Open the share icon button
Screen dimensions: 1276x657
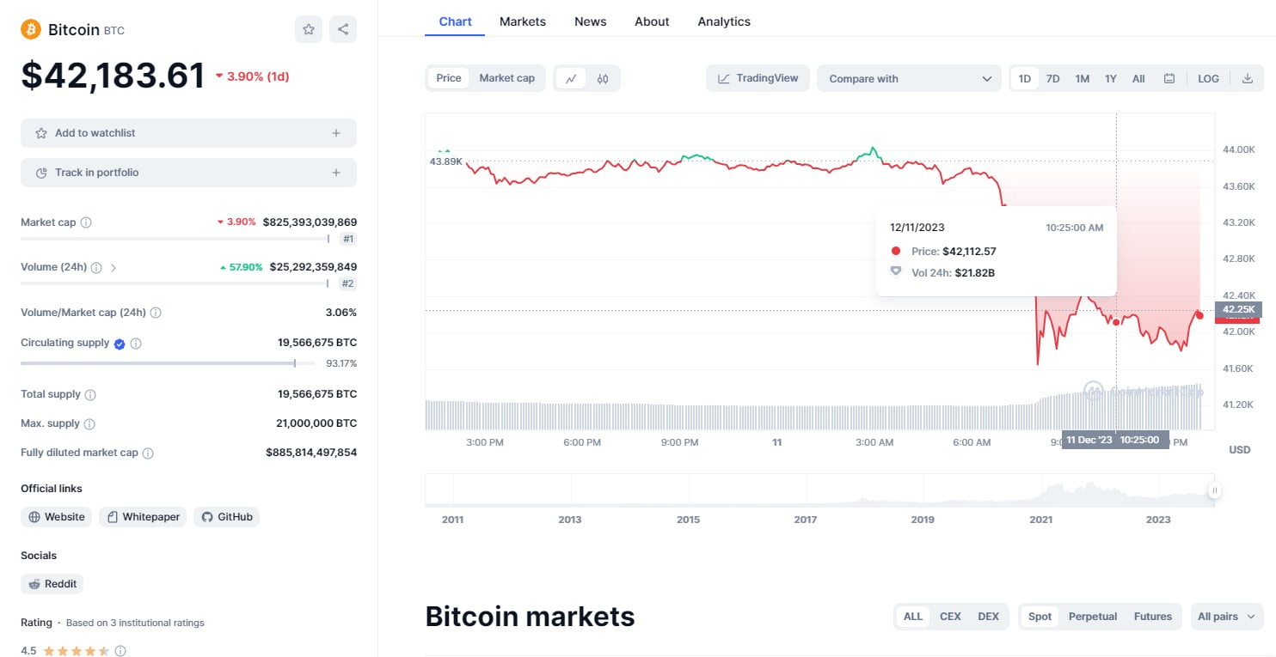(343, 29)
